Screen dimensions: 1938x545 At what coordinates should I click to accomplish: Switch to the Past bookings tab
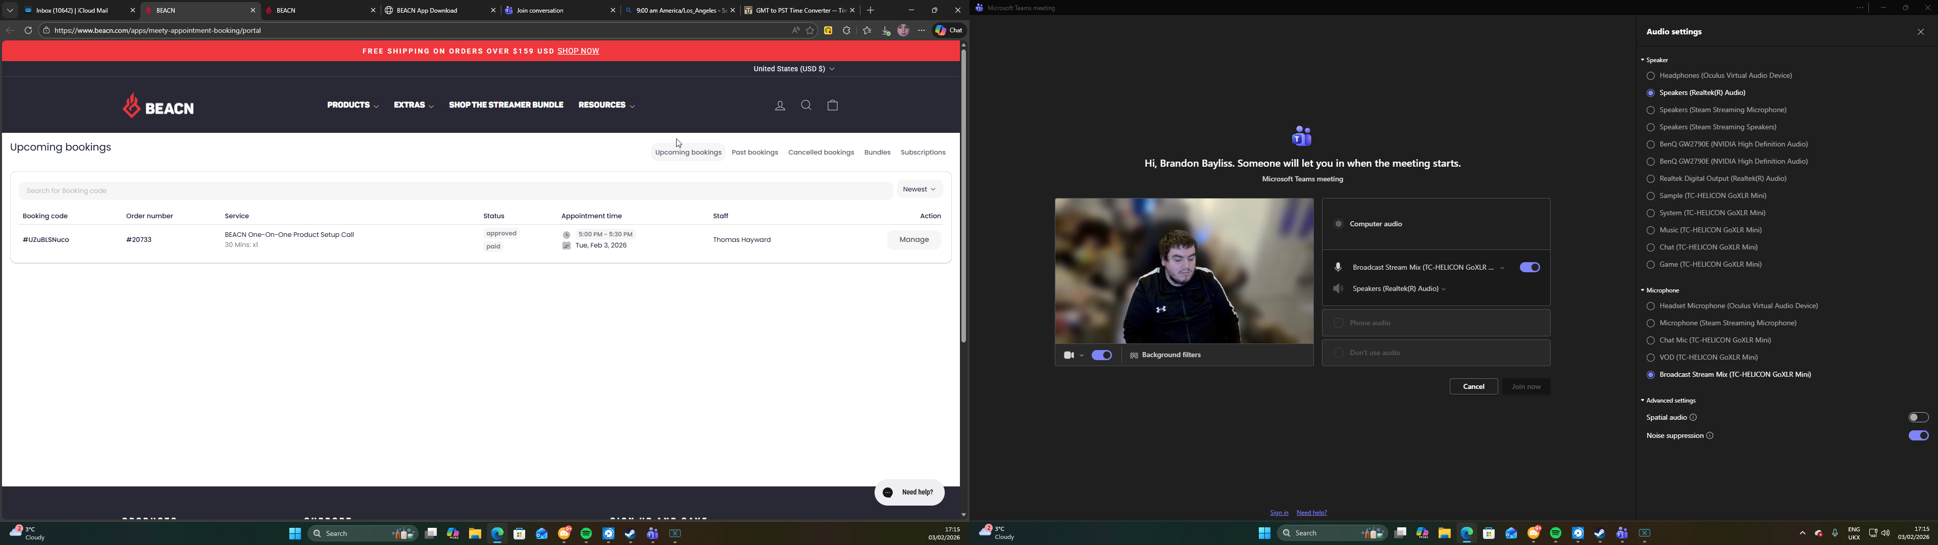pos(754,153)
